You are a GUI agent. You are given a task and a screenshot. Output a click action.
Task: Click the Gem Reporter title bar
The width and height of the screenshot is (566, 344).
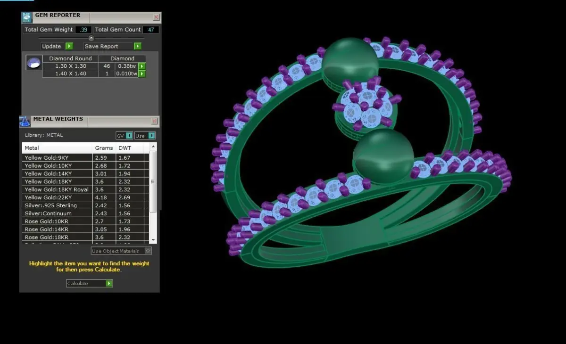pyautogui.click(x=92, y=17)
